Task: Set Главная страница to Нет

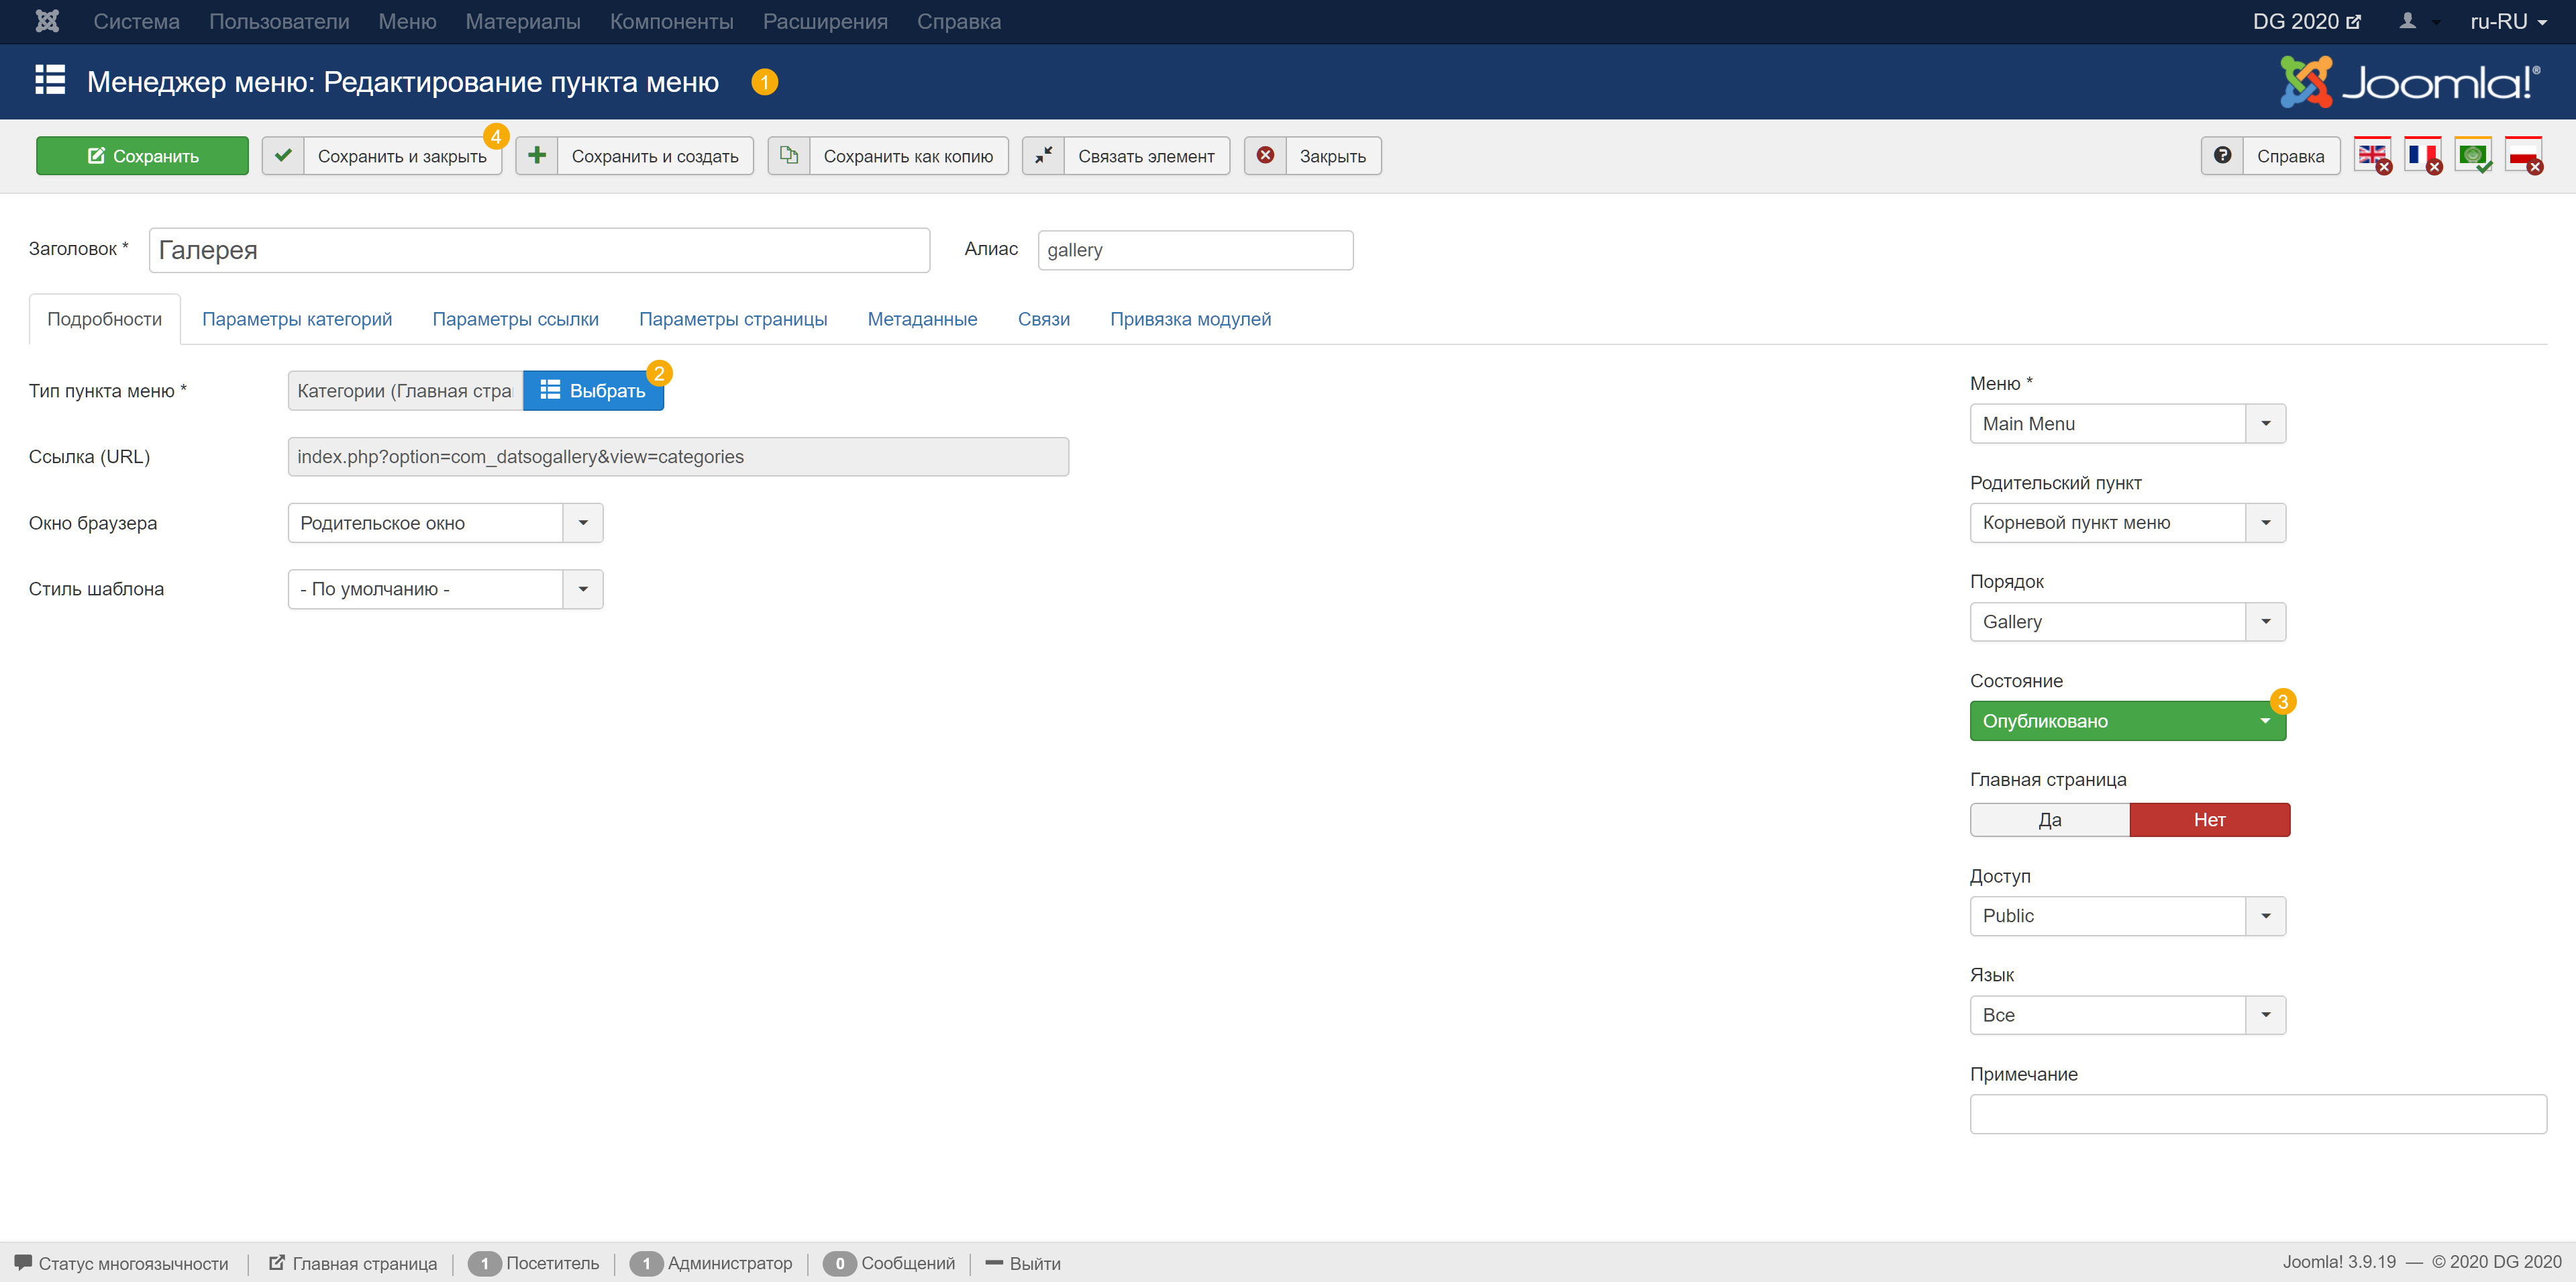Action: point(2210,820)
